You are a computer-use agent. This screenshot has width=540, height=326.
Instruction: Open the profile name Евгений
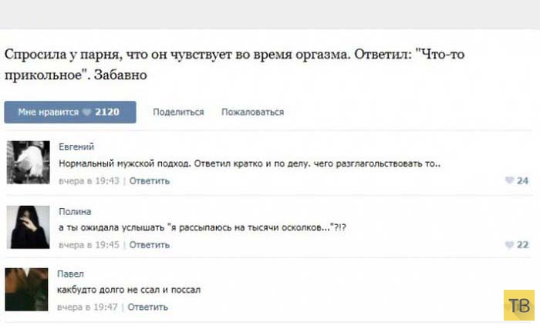(x=76, y=147)
